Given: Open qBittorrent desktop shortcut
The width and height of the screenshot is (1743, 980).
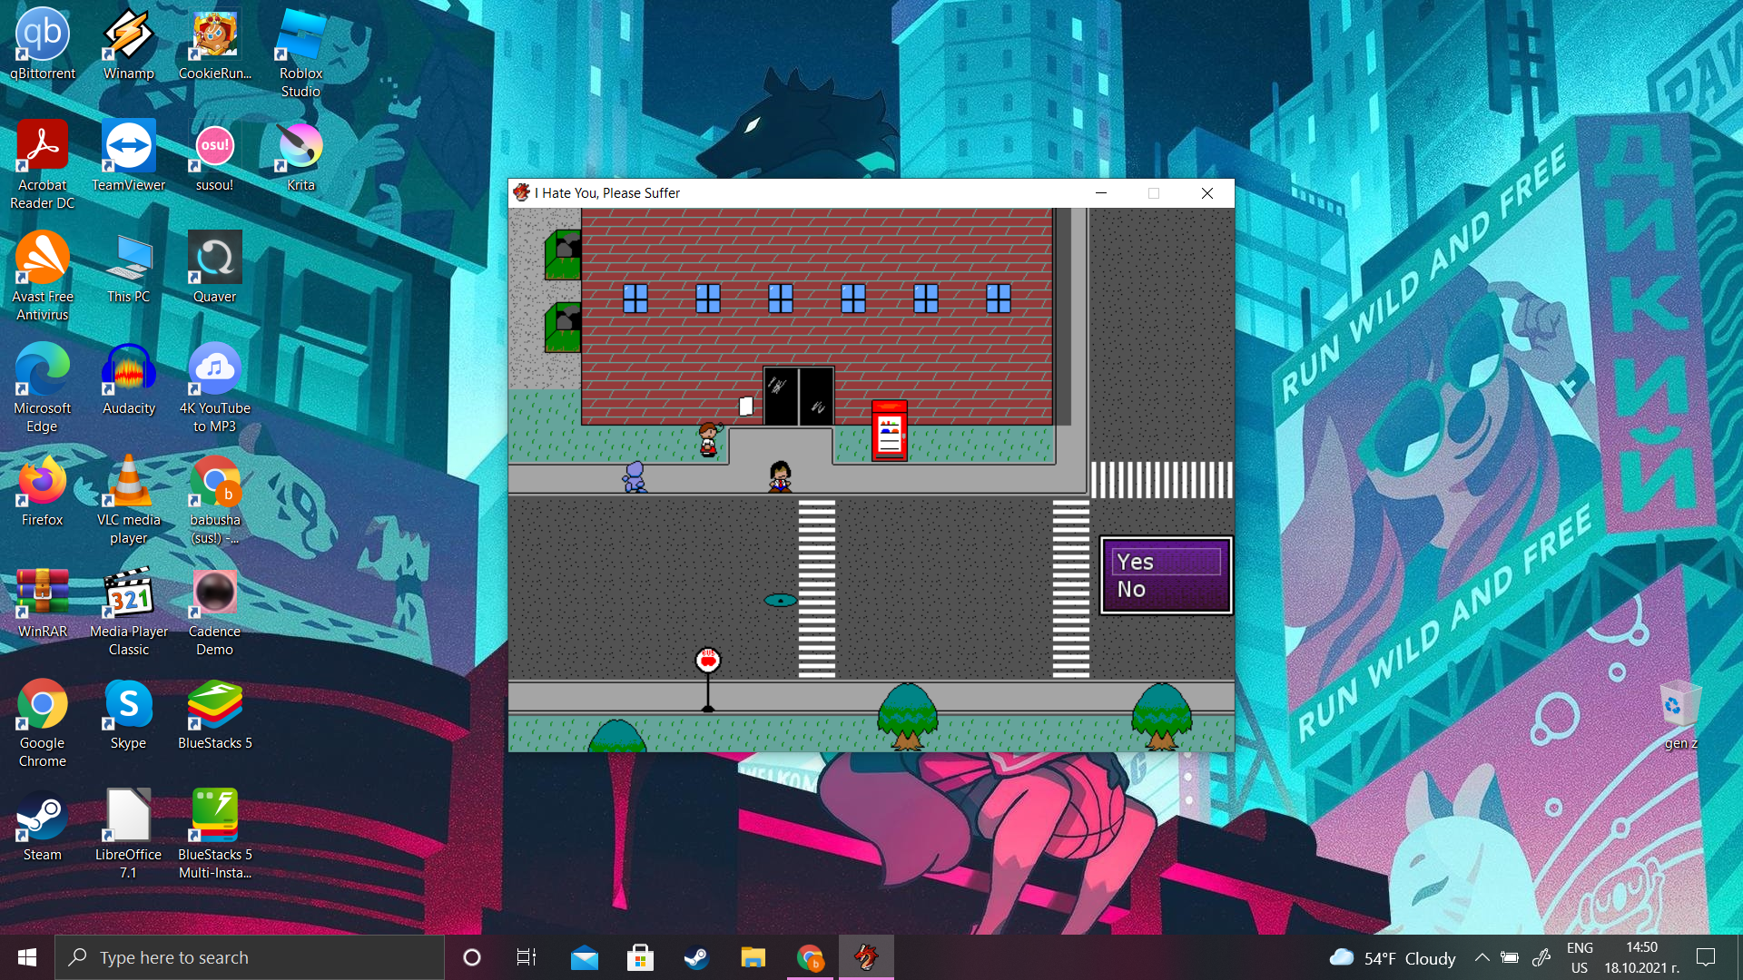Looking at the screenshot, I should [43, 44].
